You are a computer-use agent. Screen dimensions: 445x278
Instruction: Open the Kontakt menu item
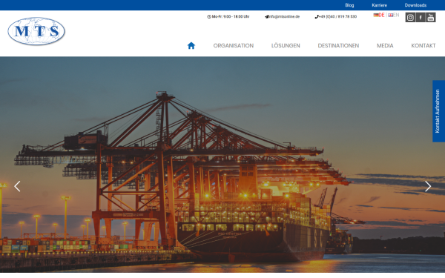coord(423,46)
